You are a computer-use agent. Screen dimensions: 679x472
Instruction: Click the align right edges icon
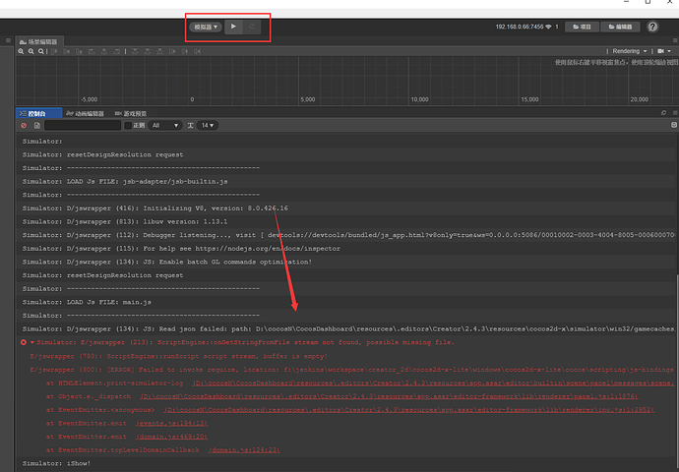(x=116, y=51)
